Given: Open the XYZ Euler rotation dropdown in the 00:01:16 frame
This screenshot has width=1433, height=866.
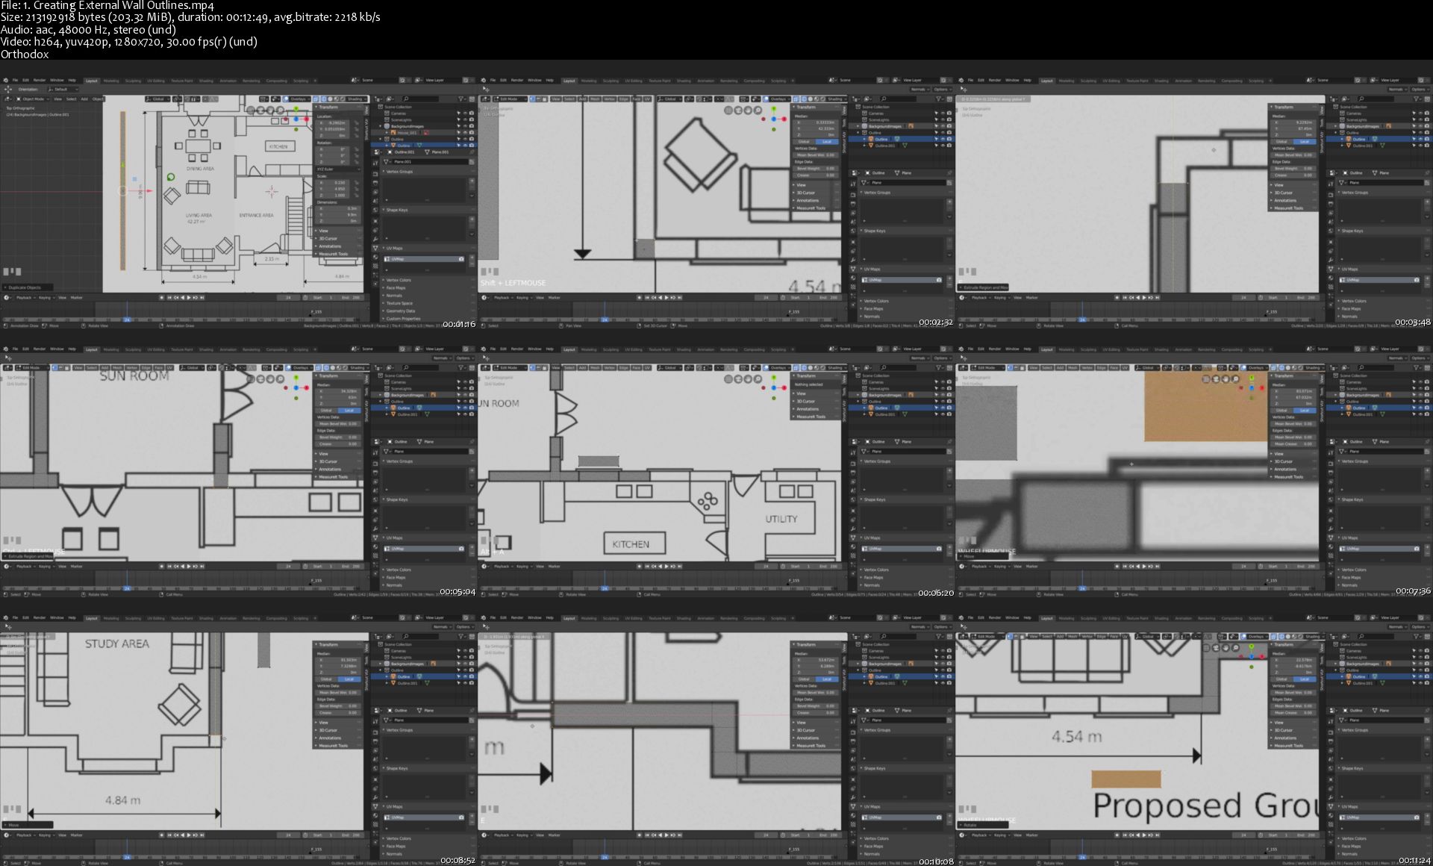Looking at the screenshot, I should point(337,169).
